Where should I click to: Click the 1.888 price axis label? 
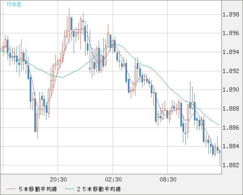231,108
